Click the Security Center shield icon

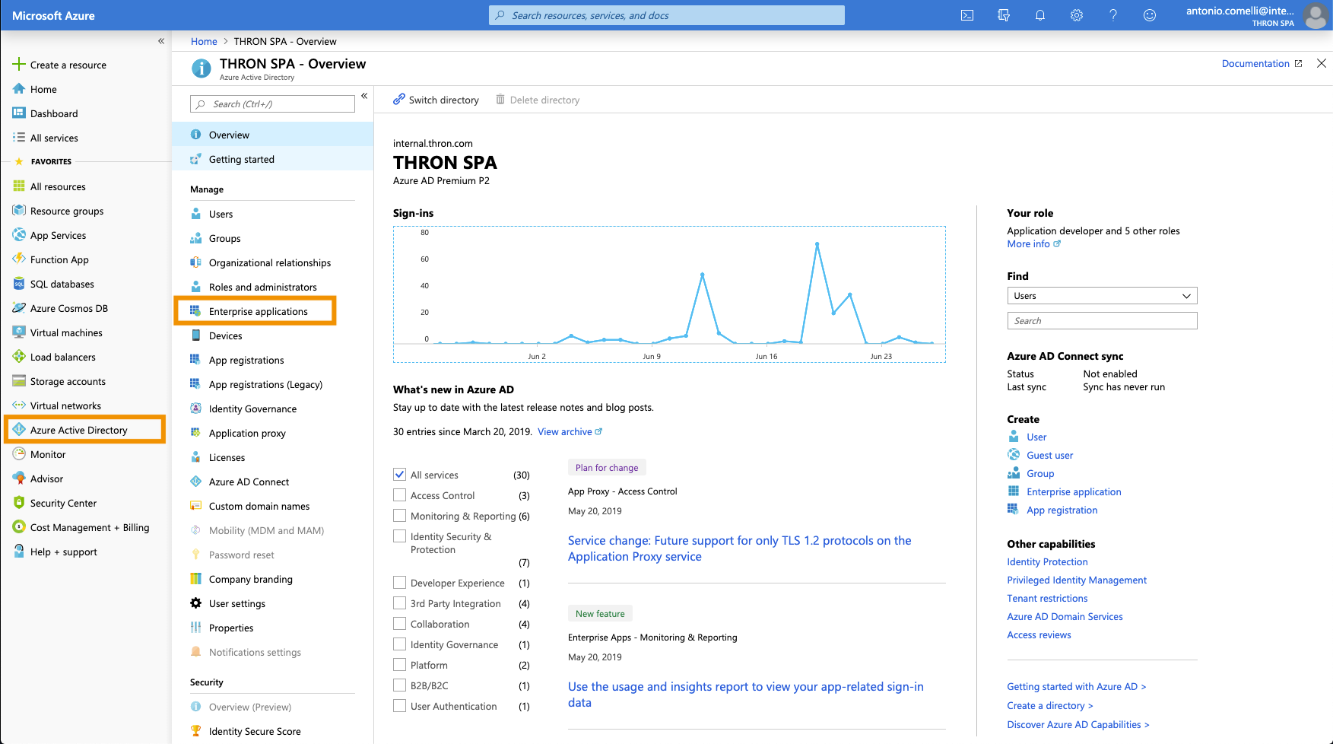pos(19,503)
